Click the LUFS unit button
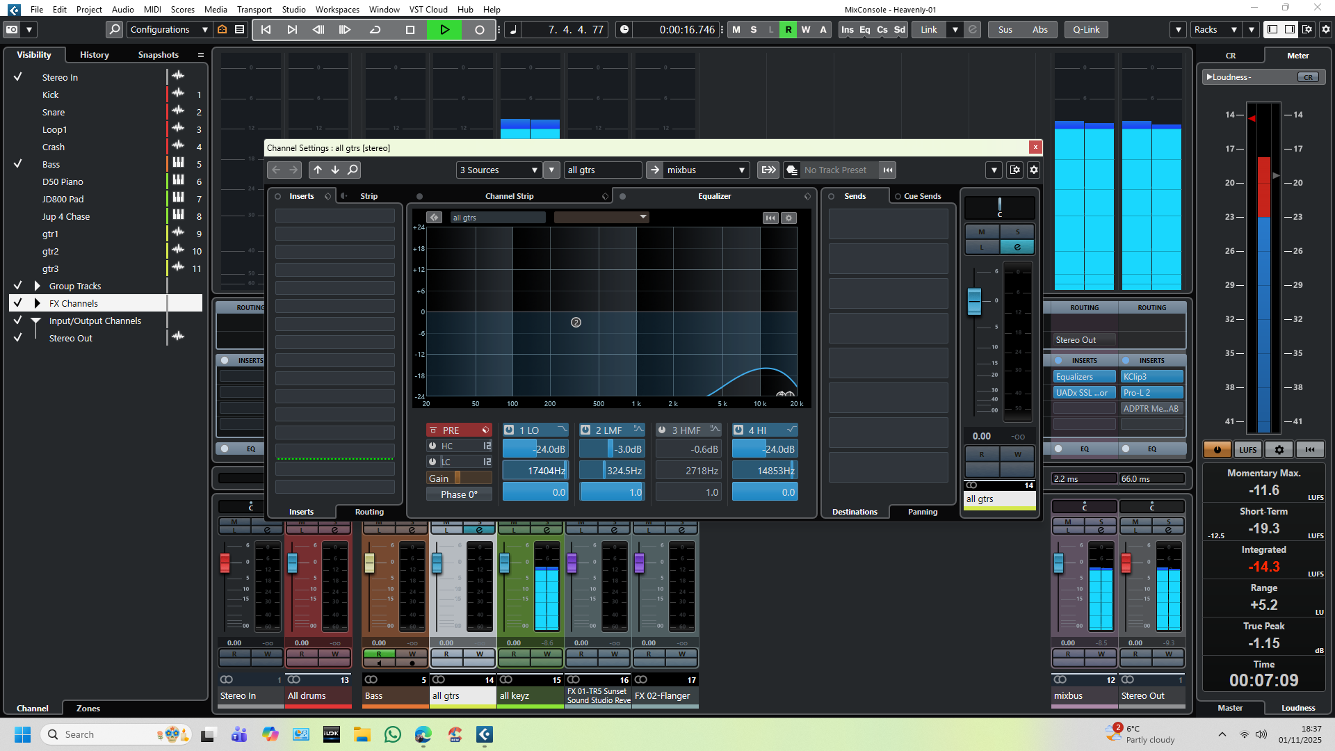The image size is (1335, 751). tap(1247, 450)
